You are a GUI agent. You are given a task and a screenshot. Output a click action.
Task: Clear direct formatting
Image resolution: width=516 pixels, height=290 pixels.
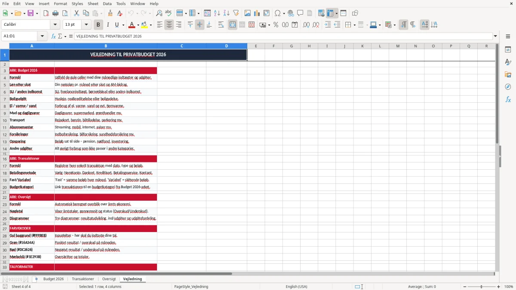pos(120,13)
